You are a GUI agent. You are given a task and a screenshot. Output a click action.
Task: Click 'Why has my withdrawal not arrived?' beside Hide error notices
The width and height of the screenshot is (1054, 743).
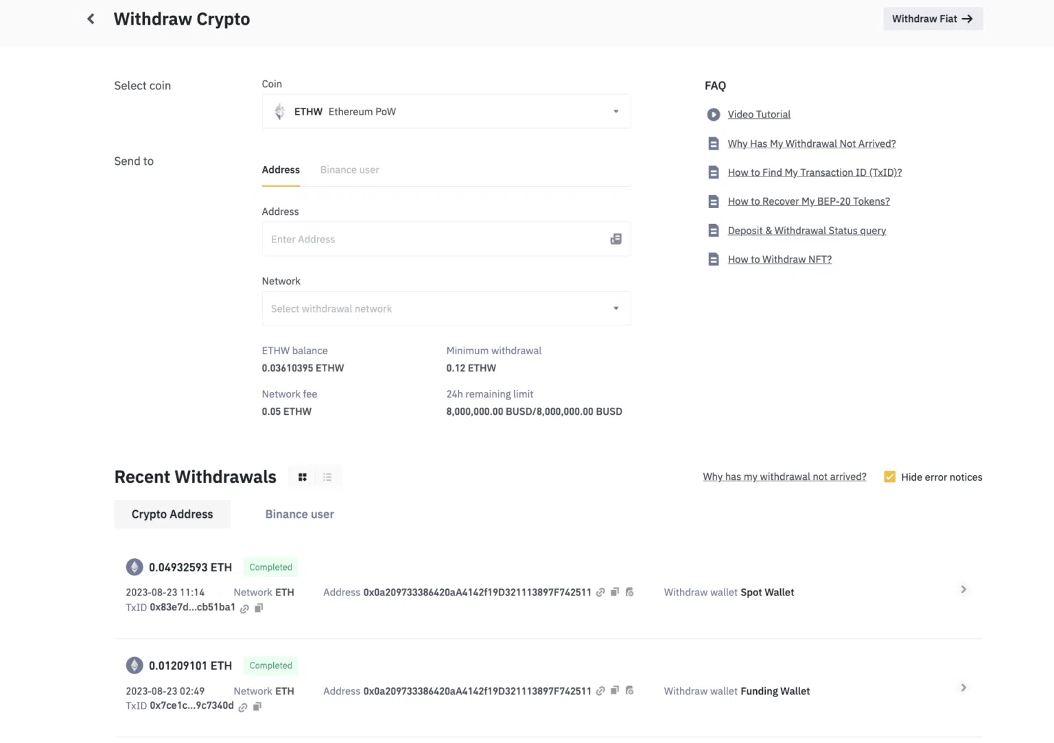pyautogui.click(x=784, y=477)
